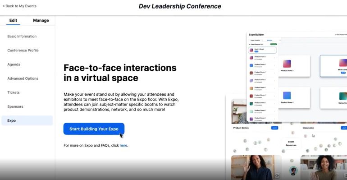Switch to the Manage tab

pyautogui.click(x=41, y=20)
